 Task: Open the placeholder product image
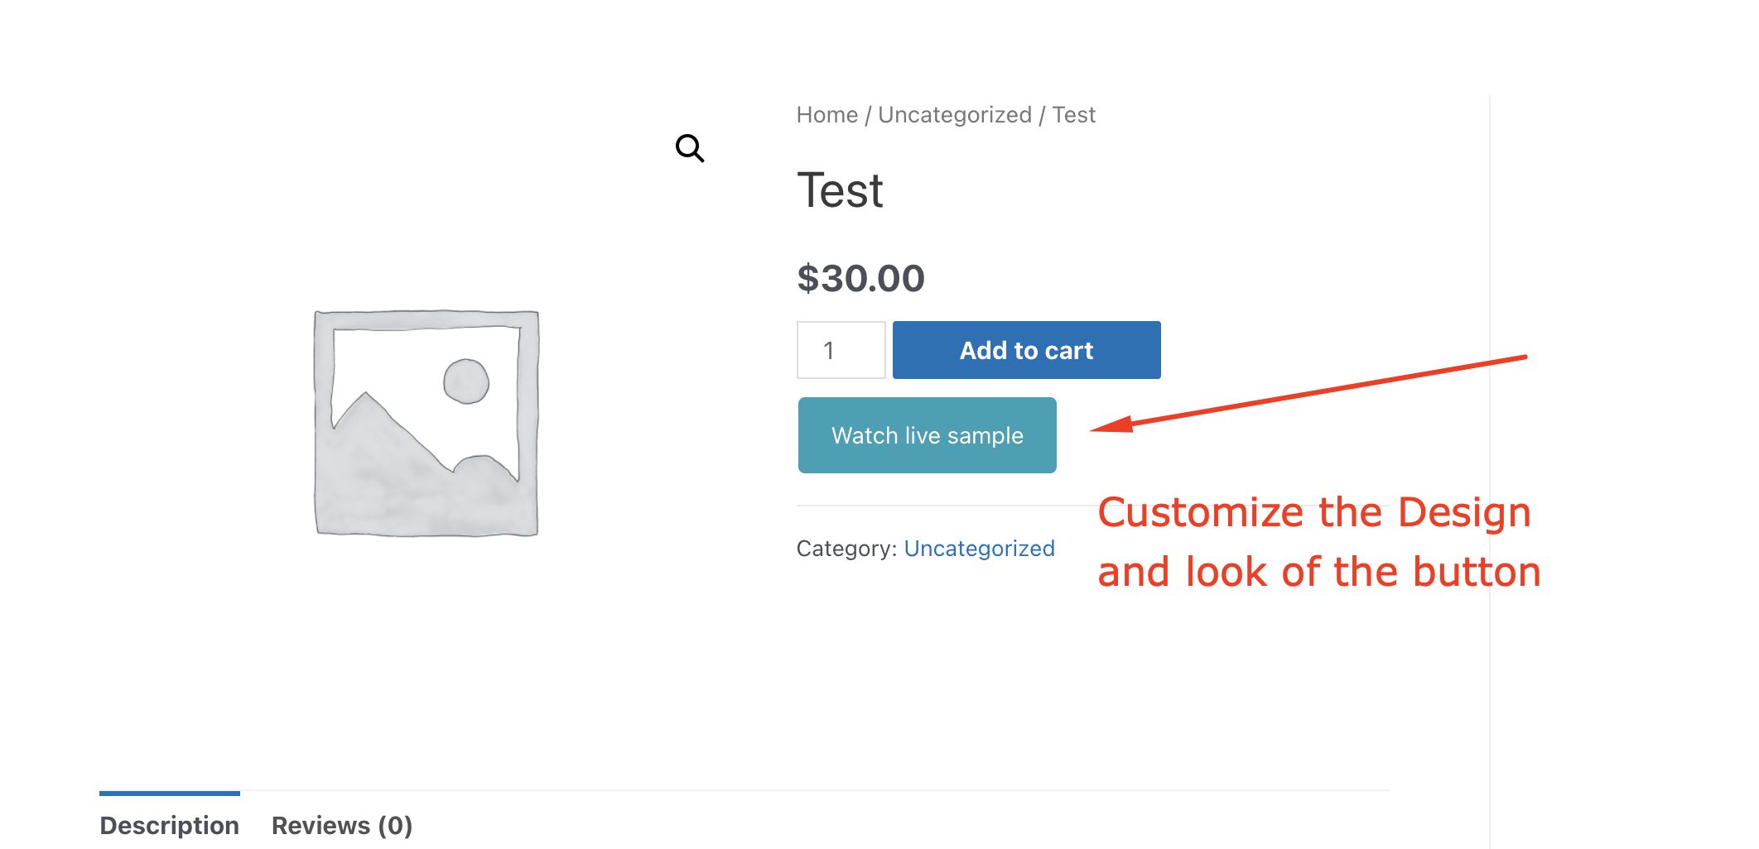(x=426, y=423)
